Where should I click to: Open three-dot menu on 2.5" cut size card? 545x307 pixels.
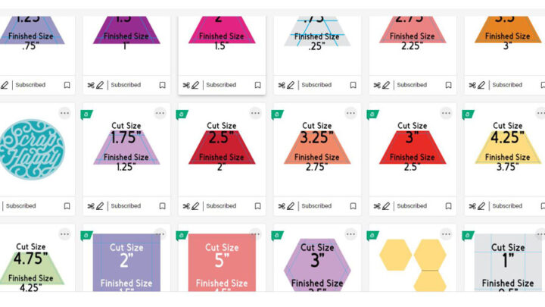pyautogui.click(x=255, y=114)
